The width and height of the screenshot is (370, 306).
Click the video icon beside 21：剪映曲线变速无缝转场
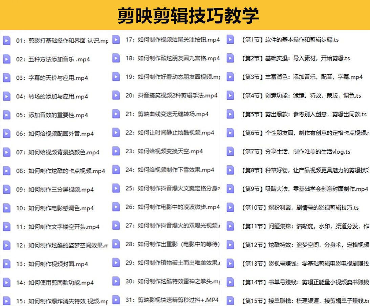click(x=116, y=114)
